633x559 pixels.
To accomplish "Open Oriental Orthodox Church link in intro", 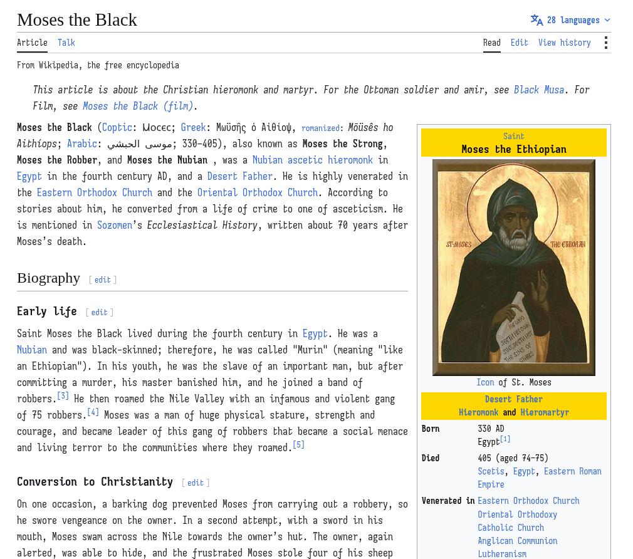I will click(x=258, y=192).
